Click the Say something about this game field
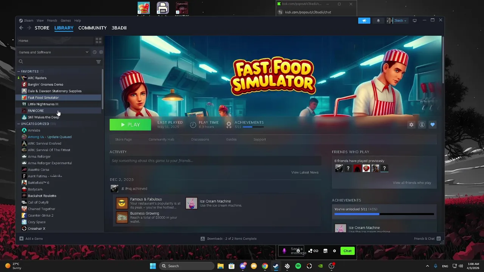The width and height of the screenshot is (484, 272). point(216,161)
